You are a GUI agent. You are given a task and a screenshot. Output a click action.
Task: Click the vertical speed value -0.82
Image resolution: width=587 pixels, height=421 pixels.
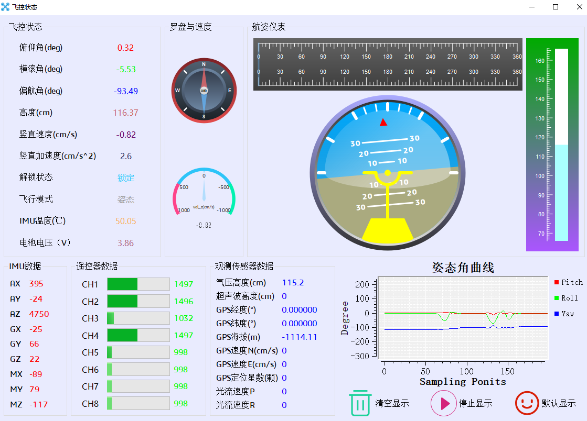click(126, 135)
